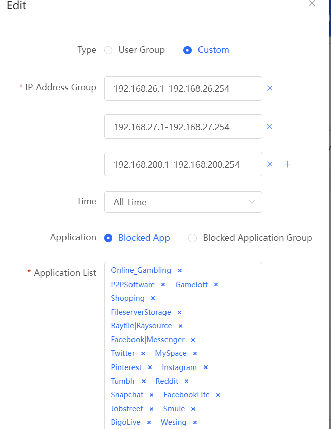Remove the Tumblr tag
Image resolution: width=331 pixels, height=429 pixels.
[144, 381]
